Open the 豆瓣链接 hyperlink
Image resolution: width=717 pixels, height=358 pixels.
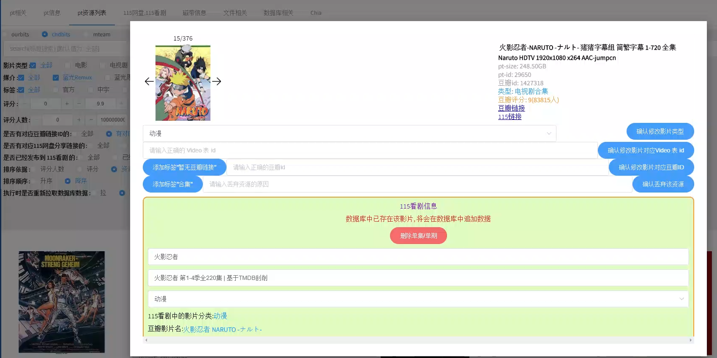(x=511, y=108)
